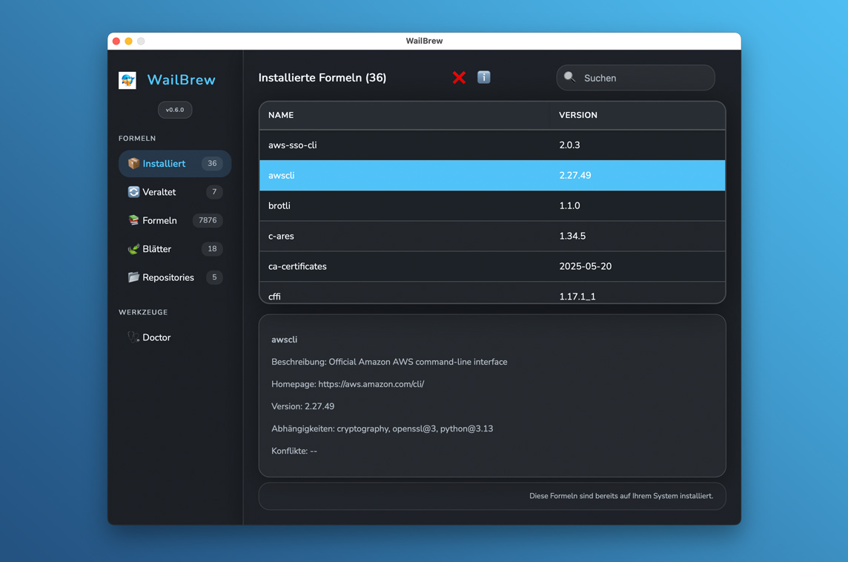This screenshot has width=848, height=562.
Task: Click the Version: 2.27.49 details line
Action: click(303, 406)
